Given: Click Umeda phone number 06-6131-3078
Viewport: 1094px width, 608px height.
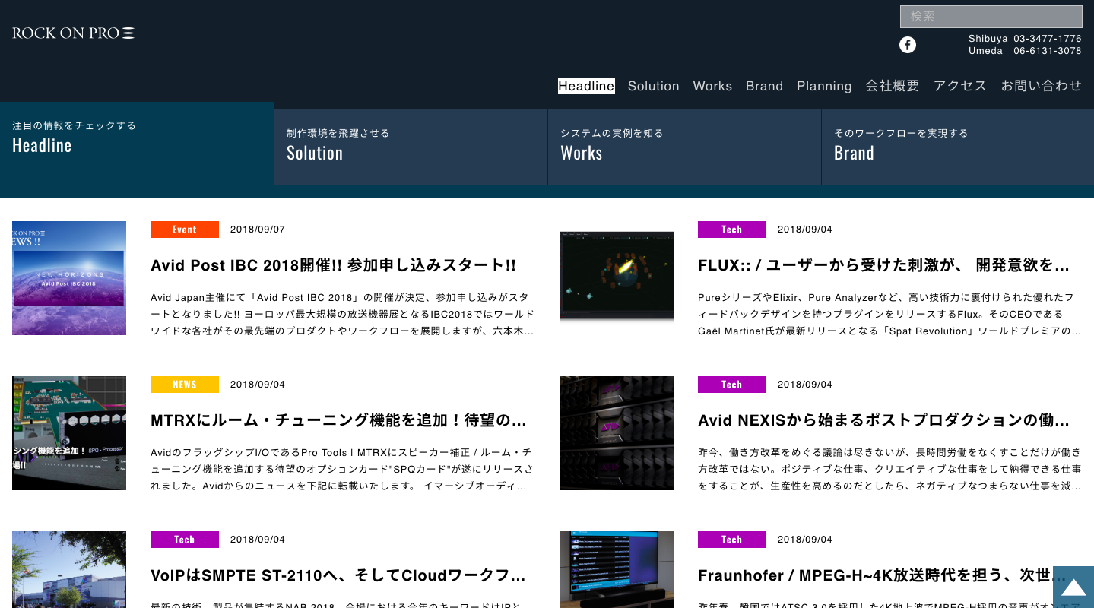Looking at the screenshot, I should [x=1048, y=51].
